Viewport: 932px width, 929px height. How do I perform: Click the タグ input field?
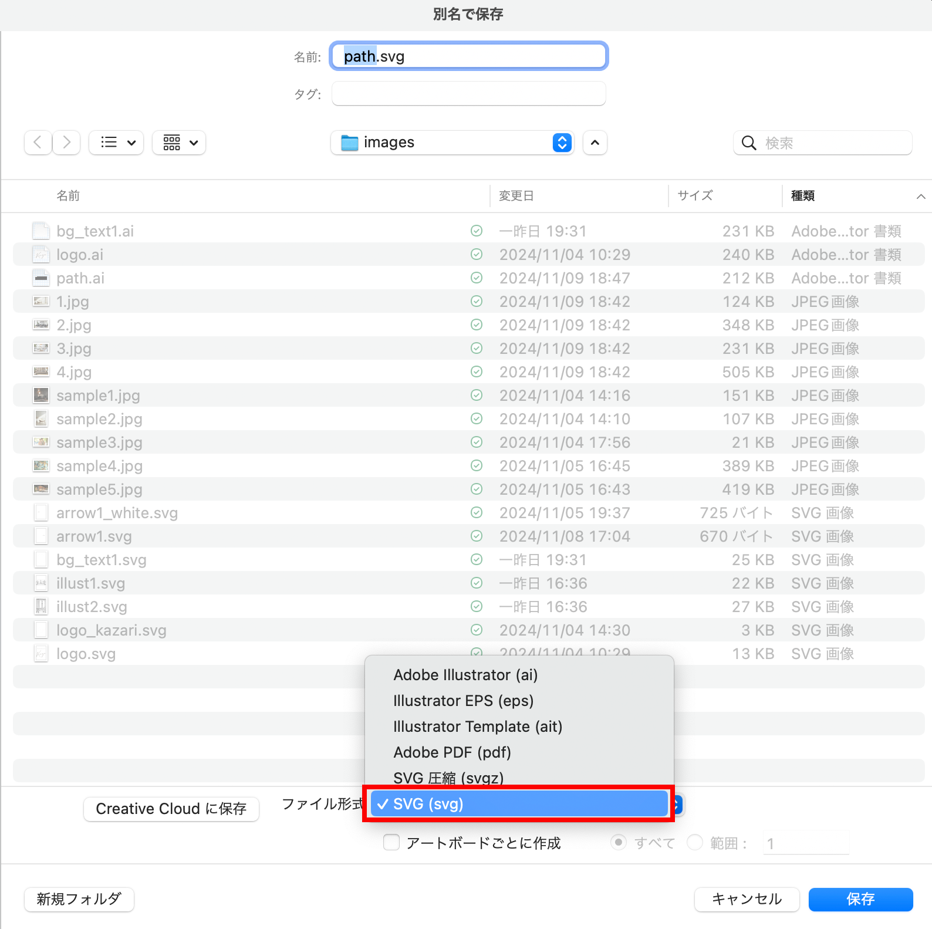pos(468,94)
